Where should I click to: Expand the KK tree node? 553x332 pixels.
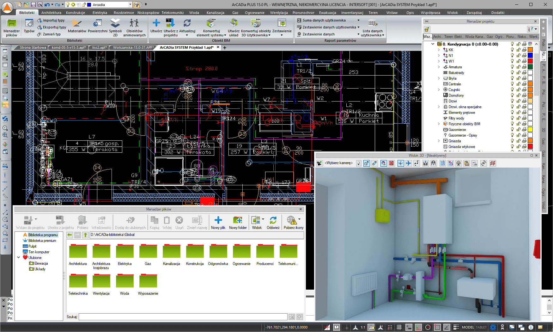[x=439, y=50]
